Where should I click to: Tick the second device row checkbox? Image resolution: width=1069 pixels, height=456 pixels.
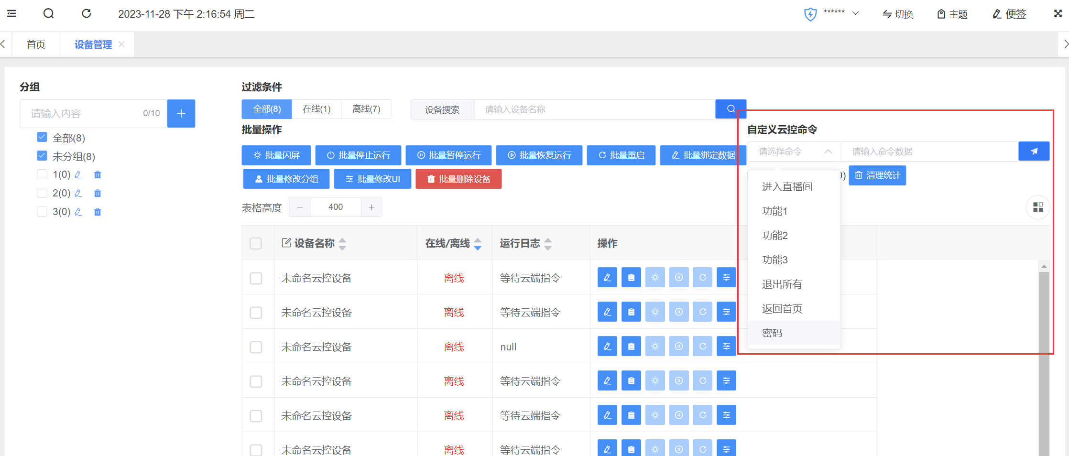pyautogui.click(x=256, y=313)
